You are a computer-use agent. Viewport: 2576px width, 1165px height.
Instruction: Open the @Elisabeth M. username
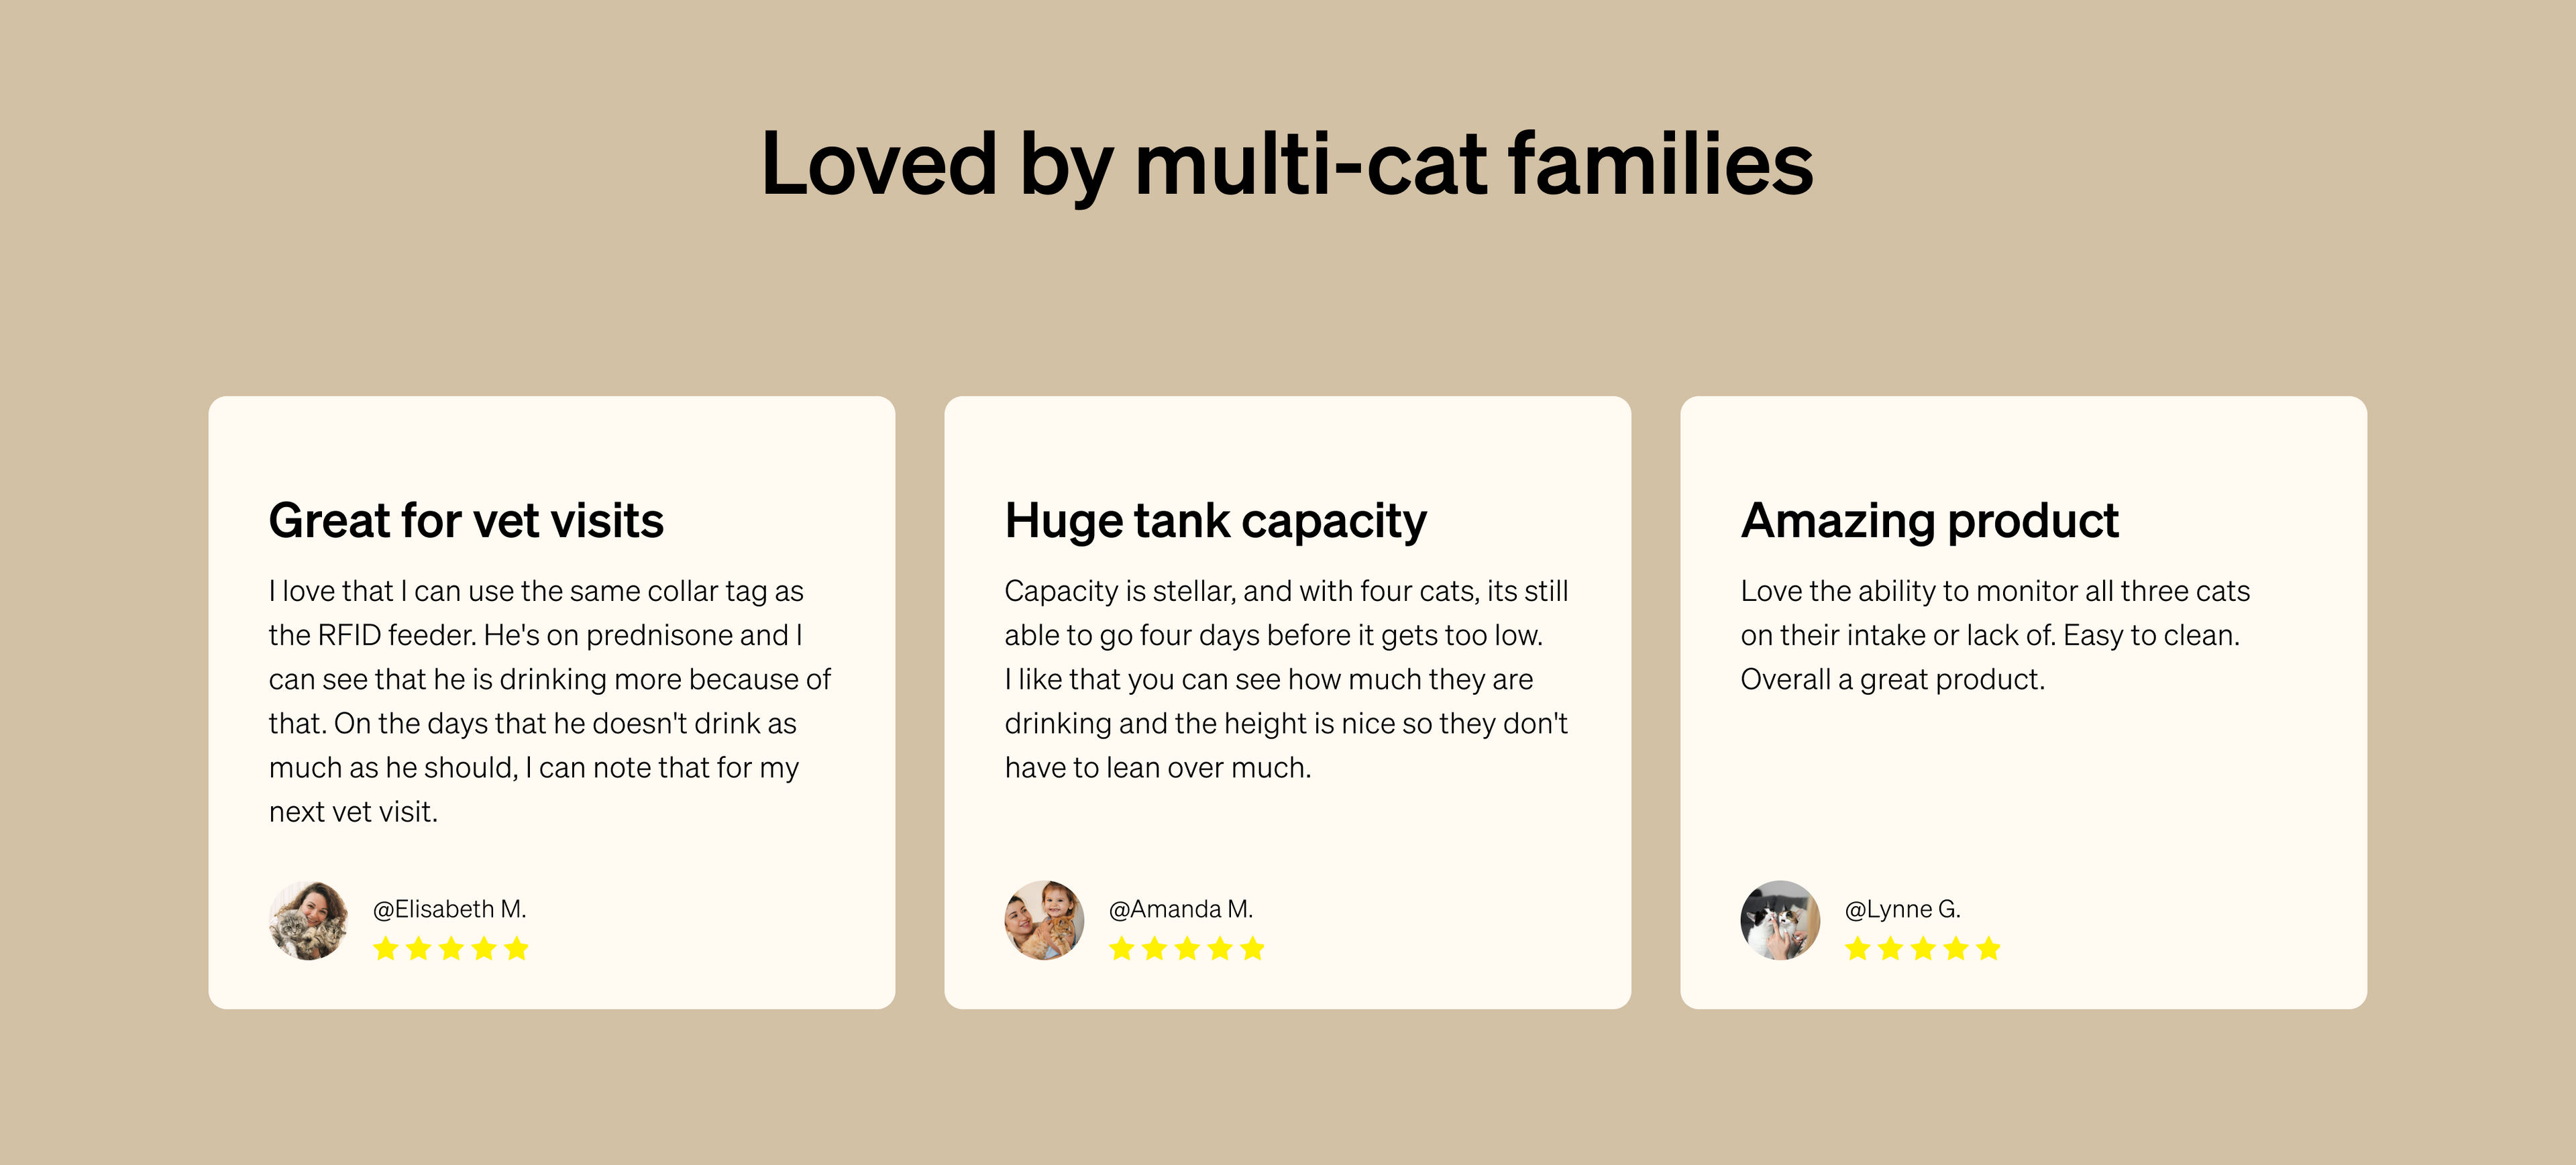pos(449,909)
